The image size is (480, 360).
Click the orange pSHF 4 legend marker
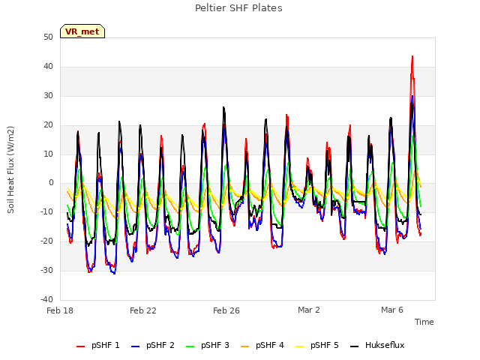(245, 346)
